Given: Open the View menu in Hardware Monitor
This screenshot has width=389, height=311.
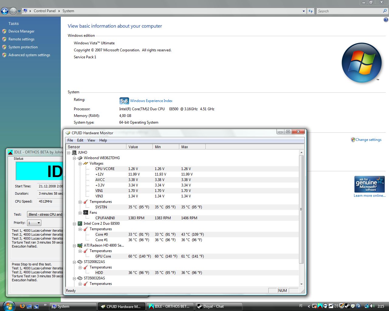Looking at the screenshot, I should [x=91, y=140].
